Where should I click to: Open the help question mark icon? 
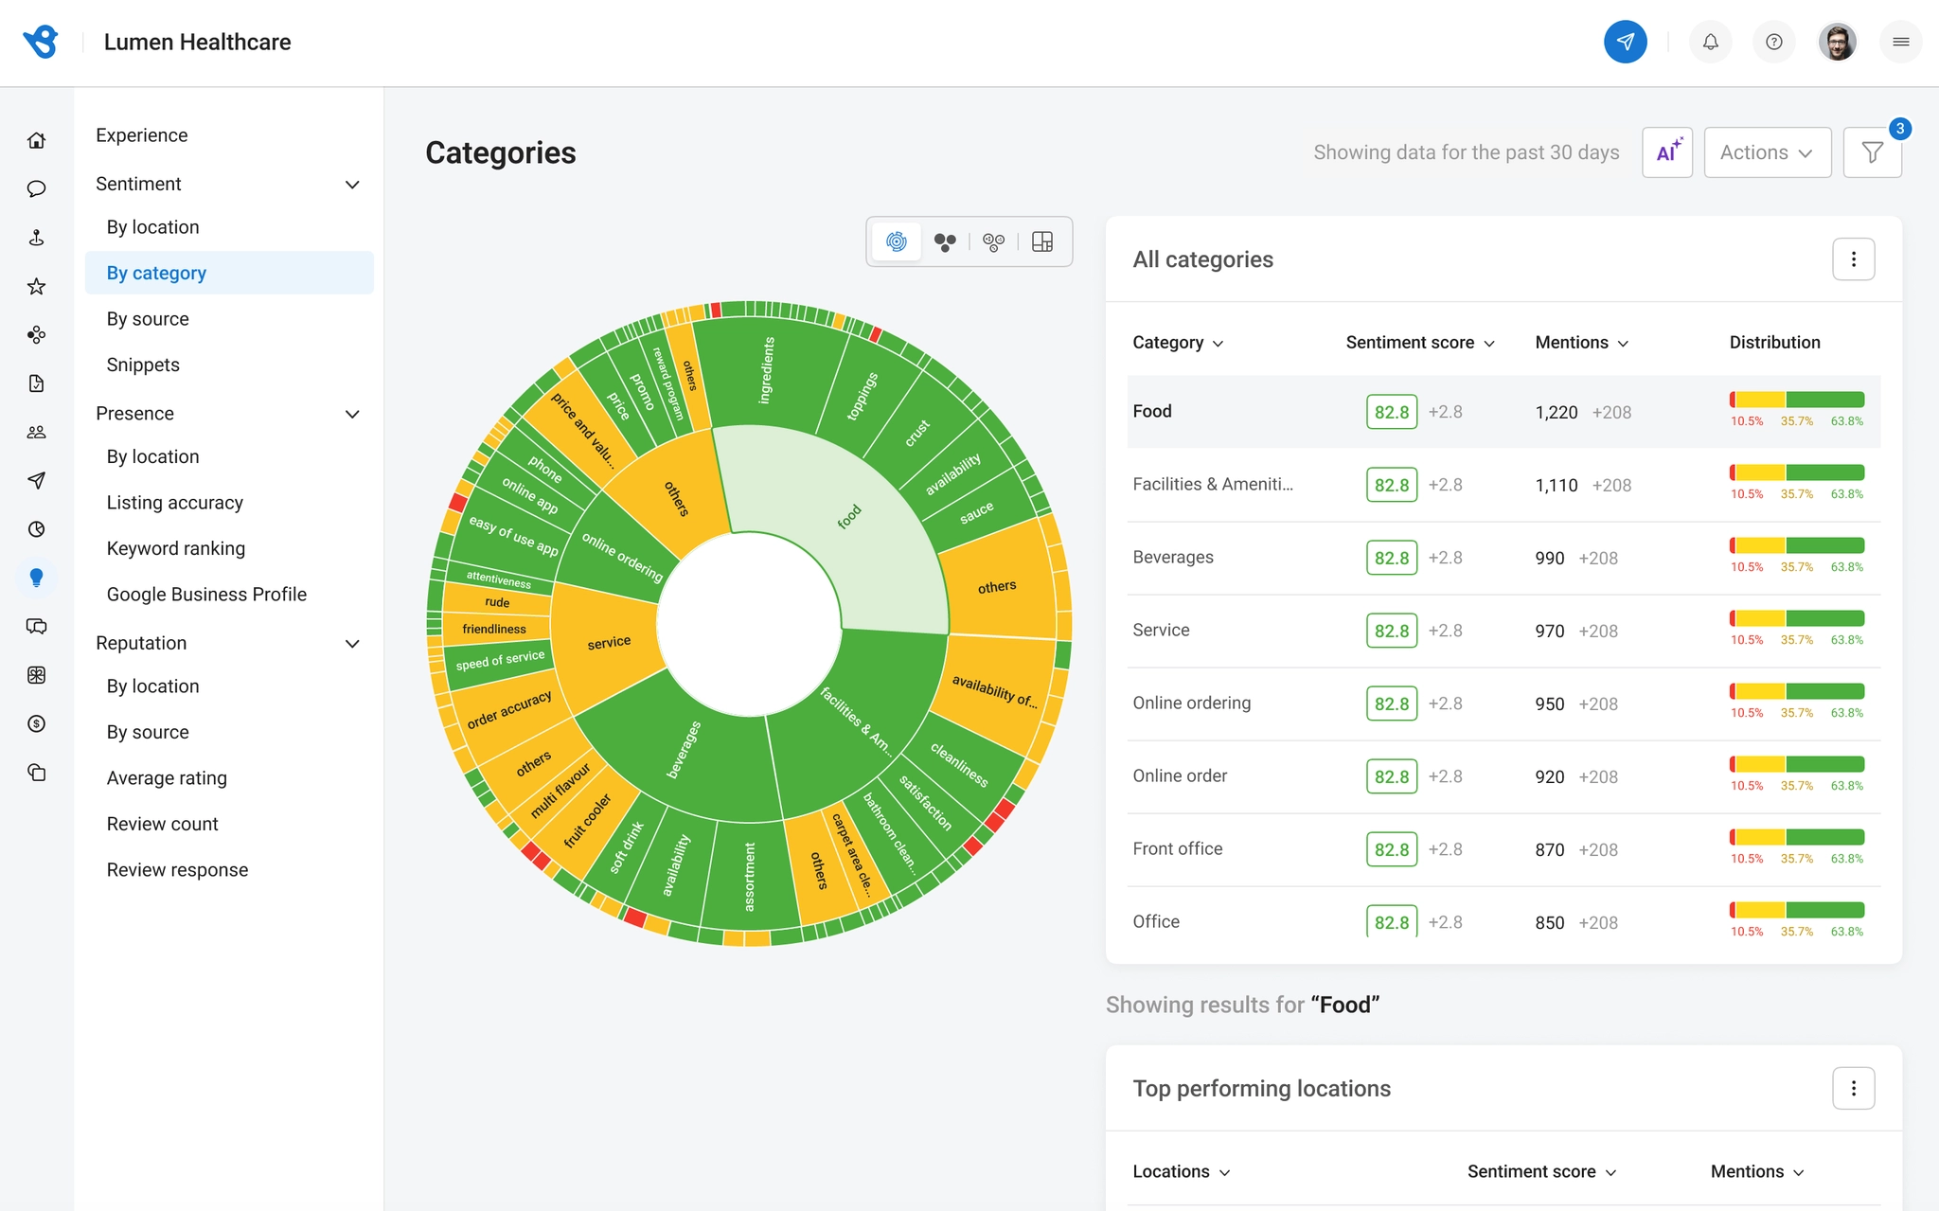(x=1773, y=42)
